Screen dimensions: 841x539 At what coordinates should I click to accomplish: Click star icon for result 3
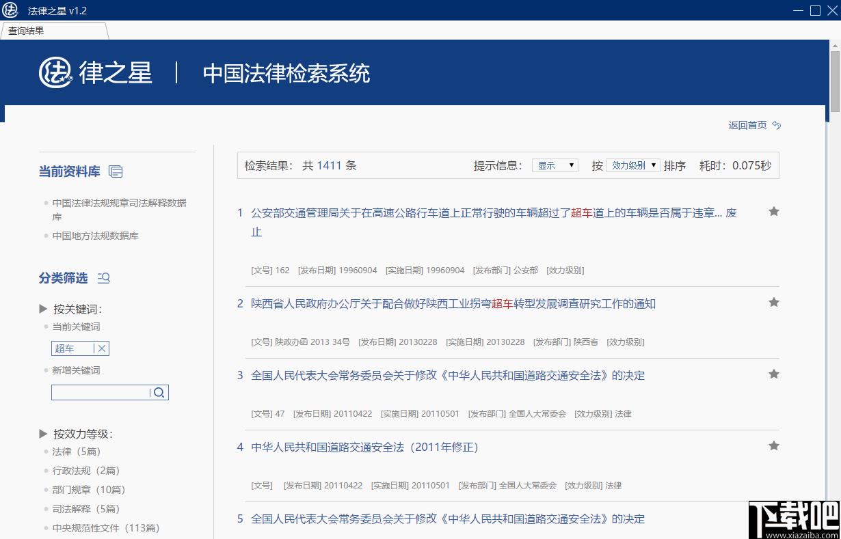774,374
